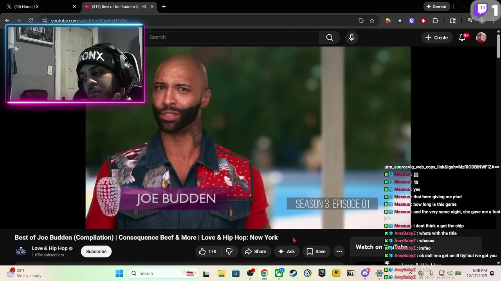Click the video title text

[146, 237]
